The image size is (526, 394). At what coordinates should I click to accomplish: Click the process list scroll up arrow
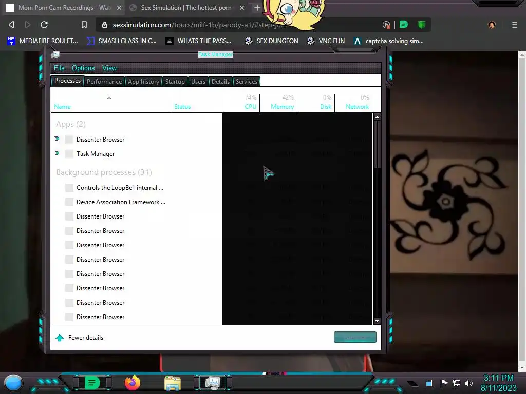(x=377, y=117)
